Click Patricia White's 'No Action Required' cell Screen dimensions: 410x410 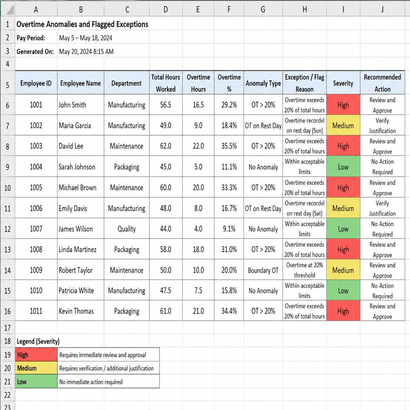(382, 290)
